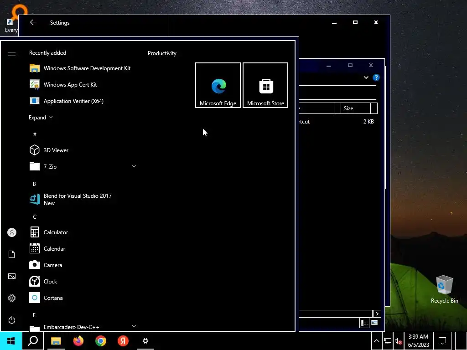Click the Productivity tile group label
467x350 pixels.
coord(162,53)
